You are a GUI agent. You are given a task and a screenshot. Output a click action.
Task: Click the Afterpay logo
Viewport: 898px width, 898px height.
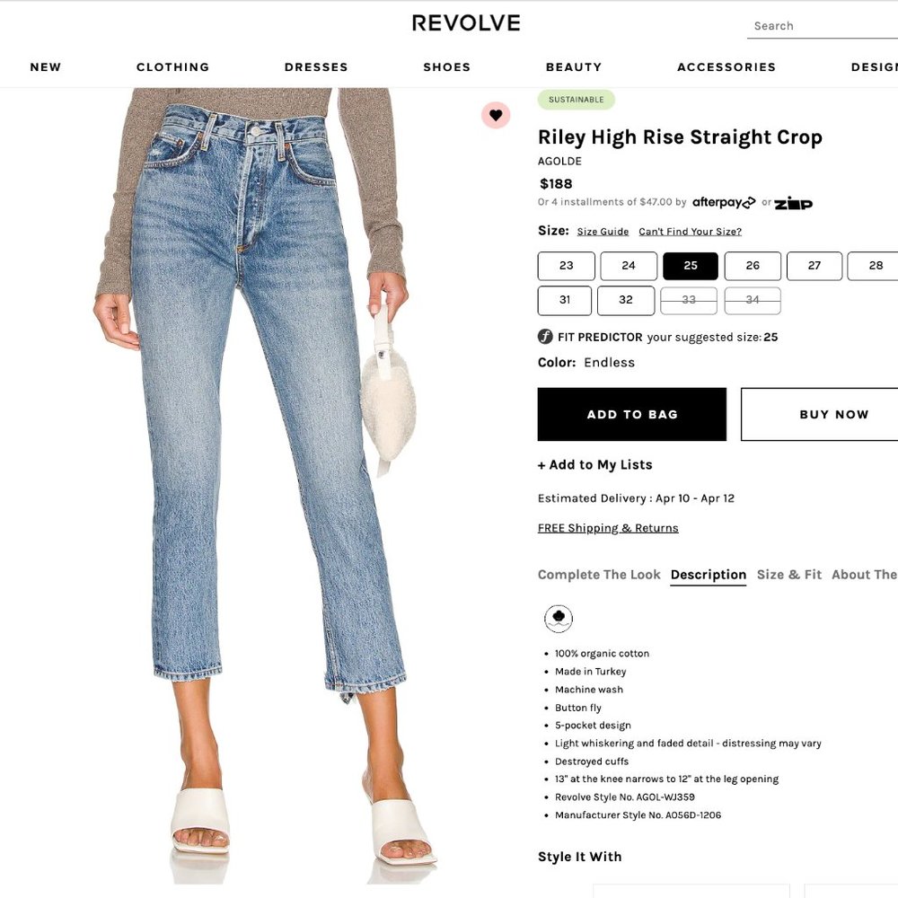(724, 202)
